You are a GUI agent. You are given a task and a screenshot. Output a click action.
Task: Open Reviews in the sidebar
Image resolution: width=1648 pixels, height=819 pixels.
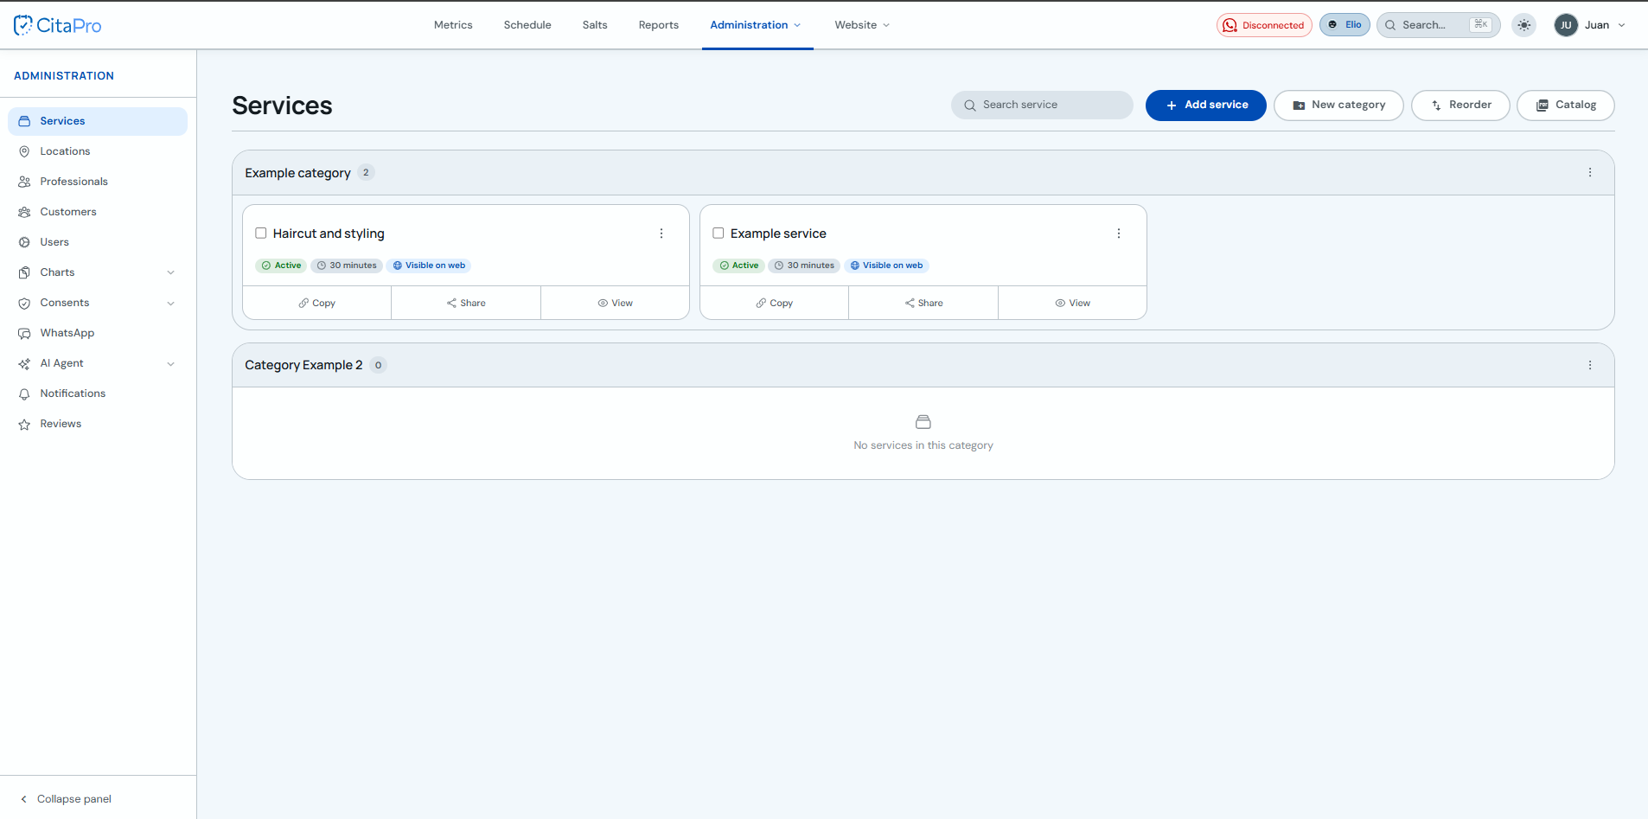(98, 424)
